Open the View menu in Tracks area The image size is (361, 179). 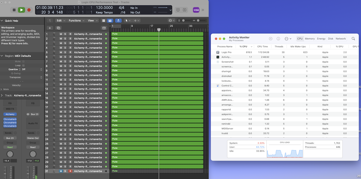coord(92,21)
